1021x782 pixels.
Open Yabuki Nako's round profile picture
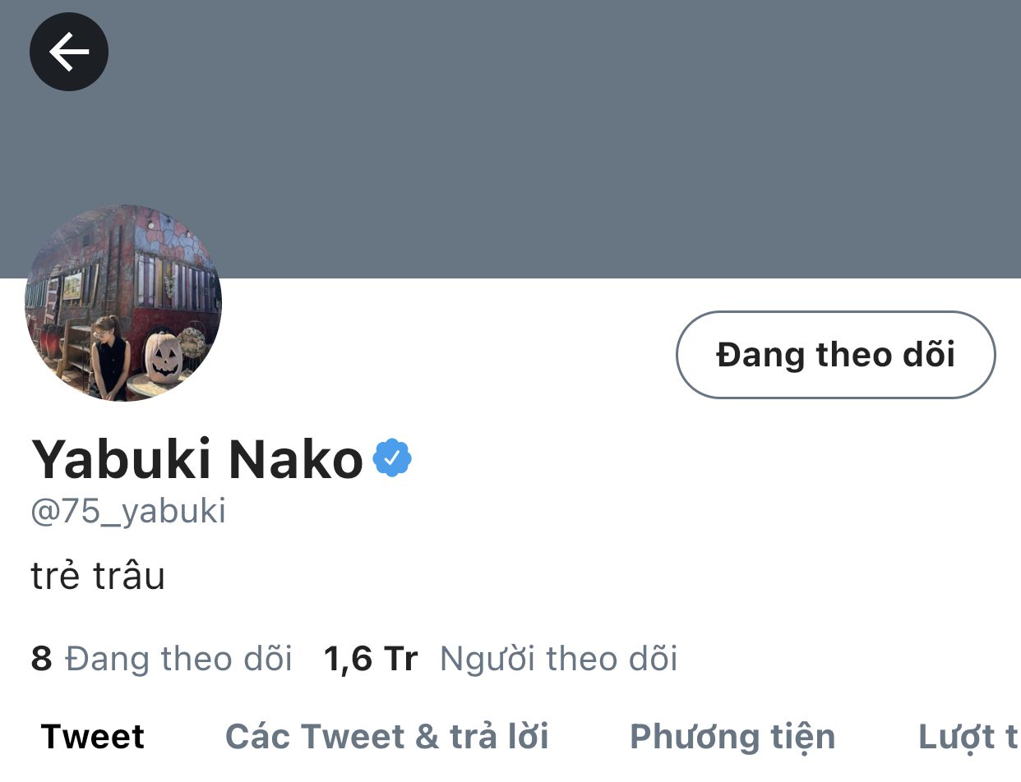(123, 303)
